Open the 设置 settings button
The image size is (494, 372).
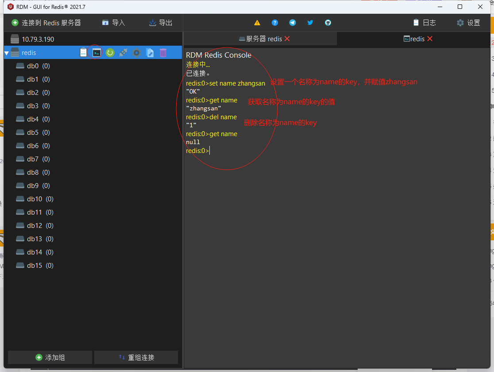tap(468, 23)
